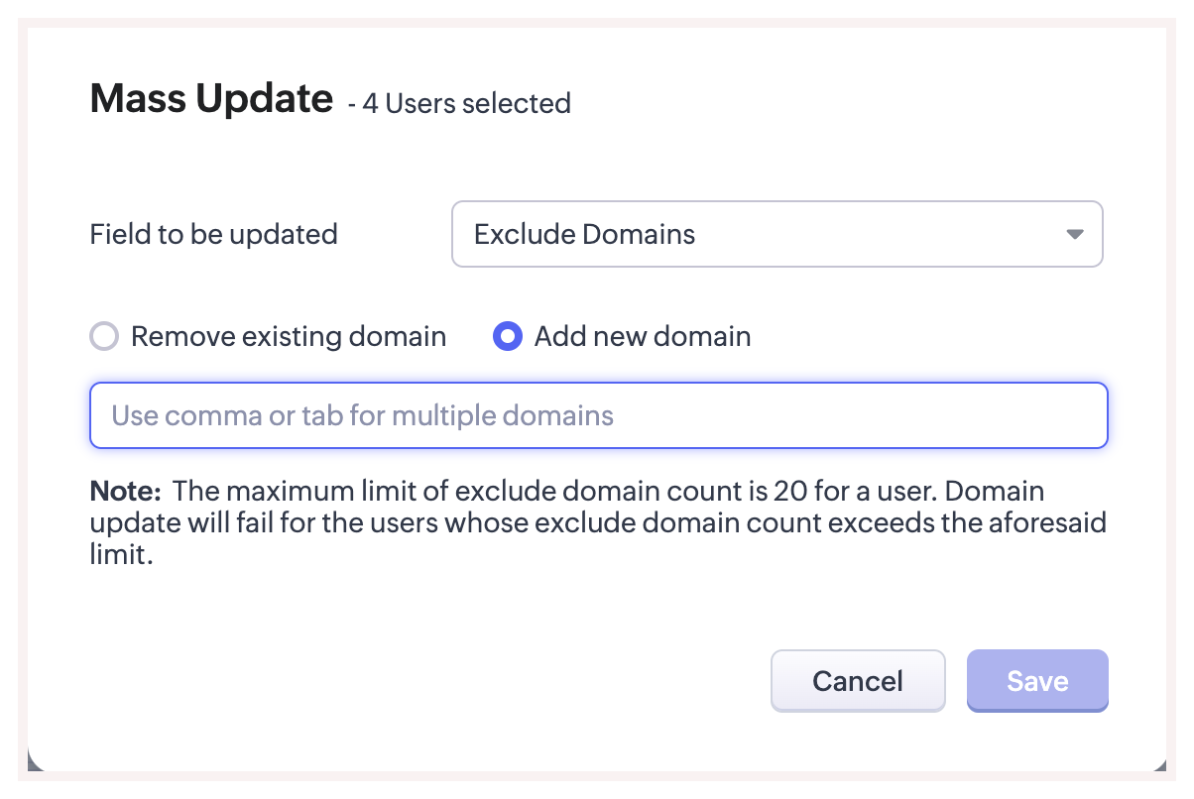Click the 'Field to be updated' label
Screen dimensions: 1194x799
click(x=213, y=235)
